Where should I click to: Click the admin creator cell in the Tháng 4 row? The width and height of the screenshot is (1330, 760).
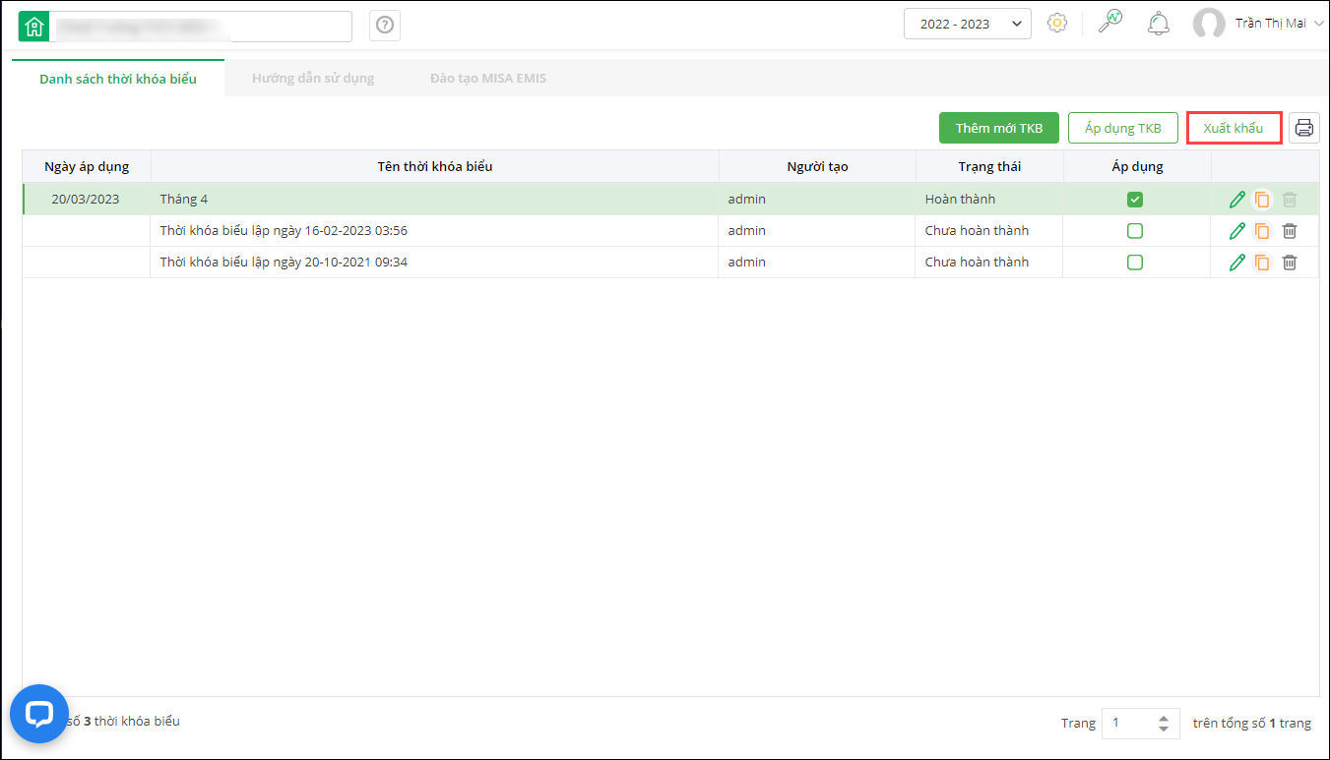[817, 200]
